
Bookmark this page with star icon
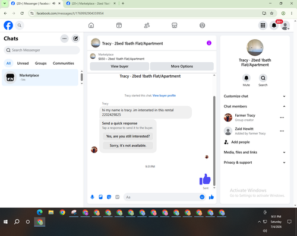[x=271, y=13]
